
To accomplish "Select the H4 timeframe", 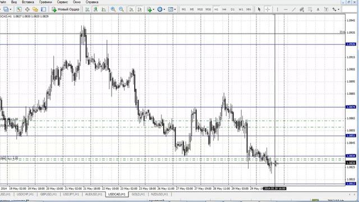I will click(224, 10).
